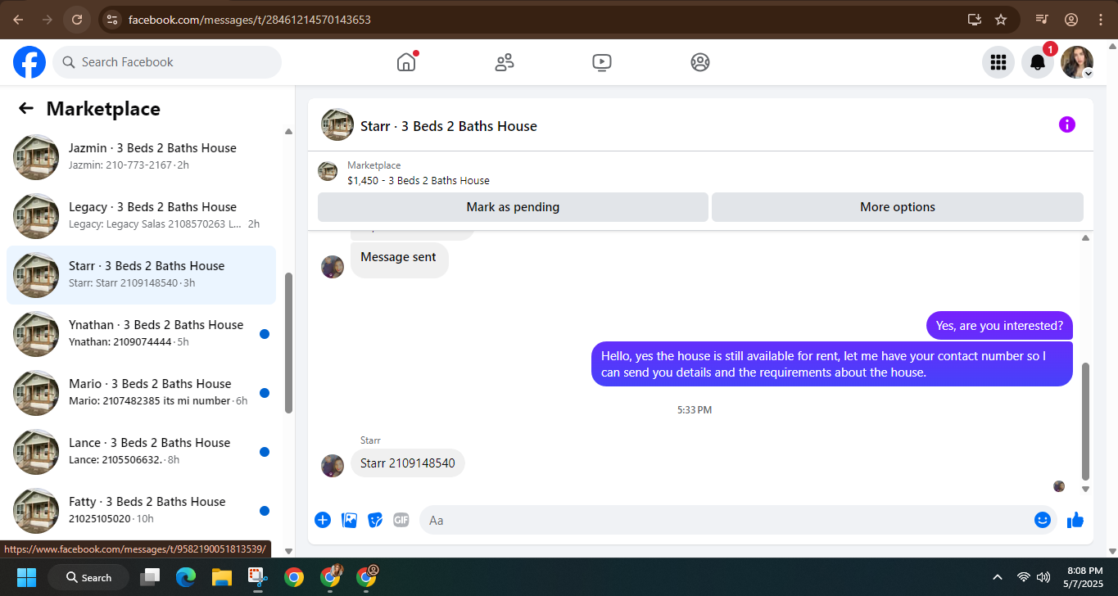Click the Facebook logo
This screenshot has height=596, width=1118.
coord(29,62)
